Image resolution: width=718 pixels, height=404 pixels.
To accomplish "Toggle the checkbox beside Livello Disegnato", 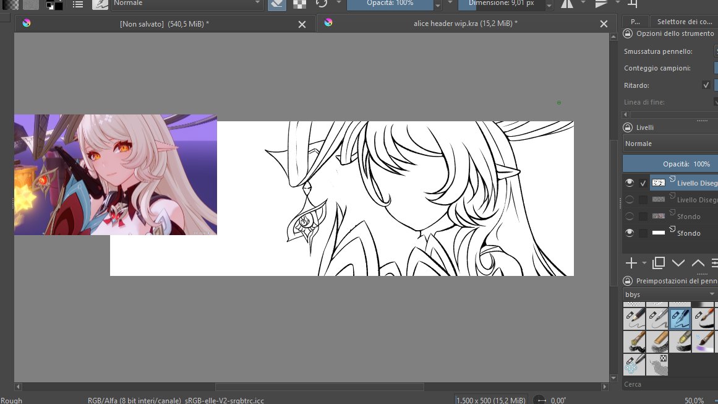I will 643,183.
